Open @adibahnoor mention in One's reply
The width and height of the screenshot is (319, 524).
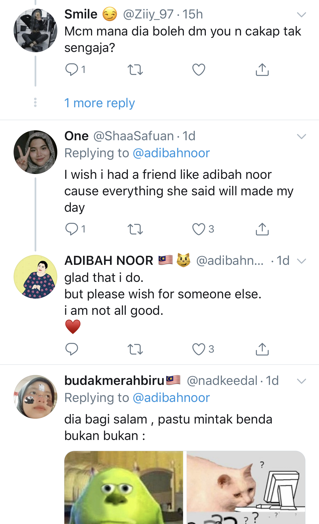click(x=171, y=153)
